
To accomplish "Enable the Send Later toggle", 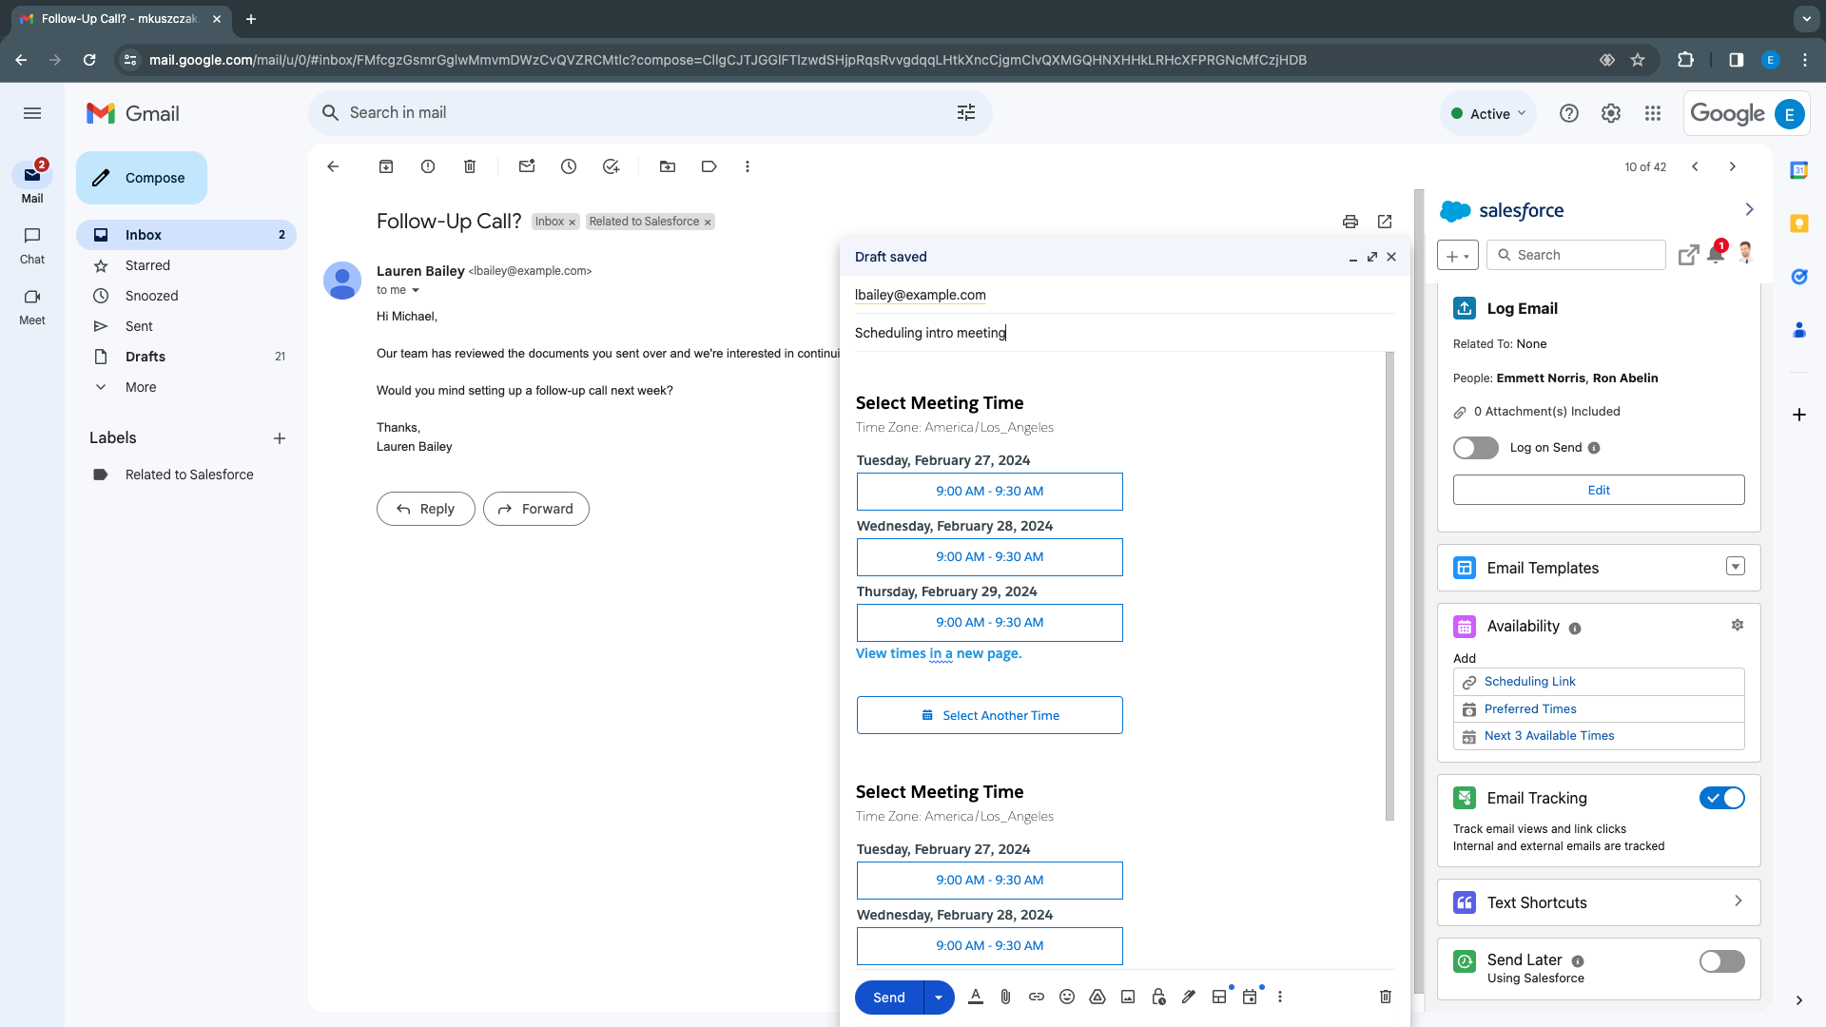I will click(1722, 961).
